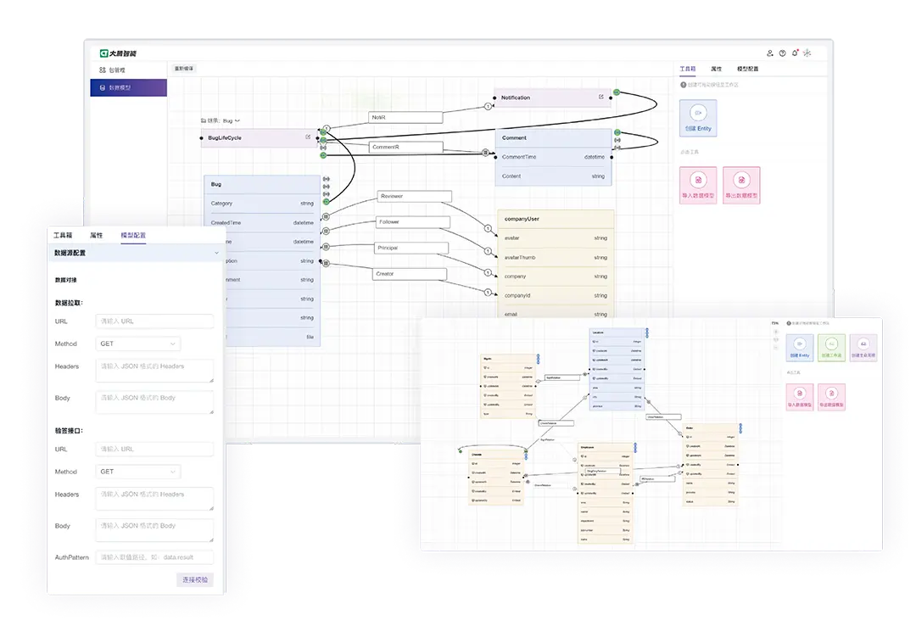Open the Method dropdown under 数据拉取
This screenshot has width=916, height=637.
138,344
